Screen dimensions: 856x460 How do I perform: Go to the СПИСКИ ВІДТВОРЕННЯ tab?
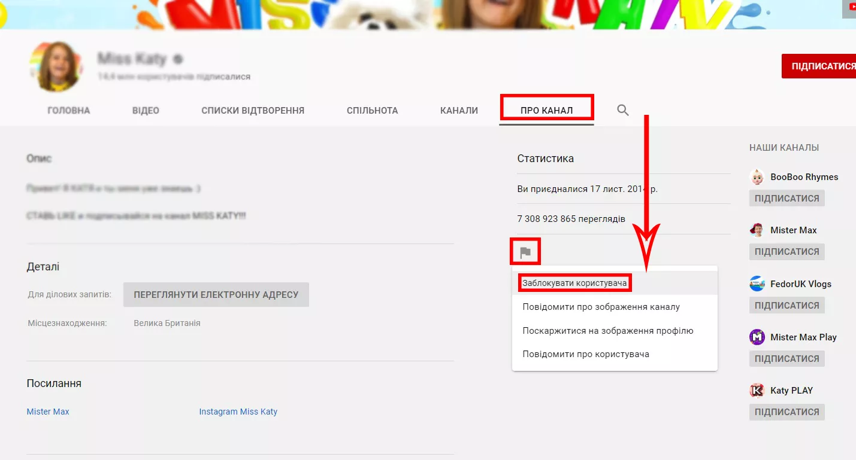[253, 111]
